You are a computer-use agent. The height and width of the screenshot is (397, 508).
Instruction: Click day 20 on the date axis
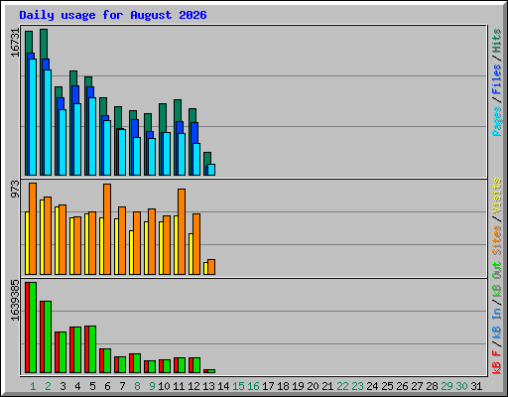coord(313,386)
